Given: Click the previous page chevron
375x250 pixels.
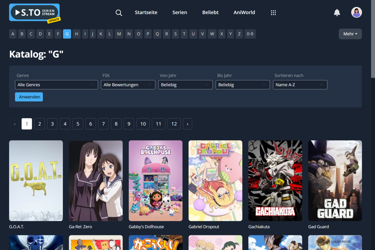Looking at the screenshot, I should [x=15, y=124].
